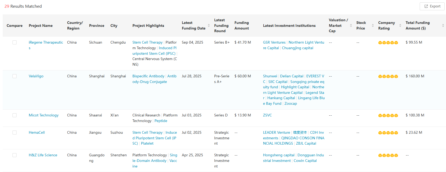Open Lingang Life Blue Bay Fund link
Screen dimensions: 446x172
(x=294, y=101)
